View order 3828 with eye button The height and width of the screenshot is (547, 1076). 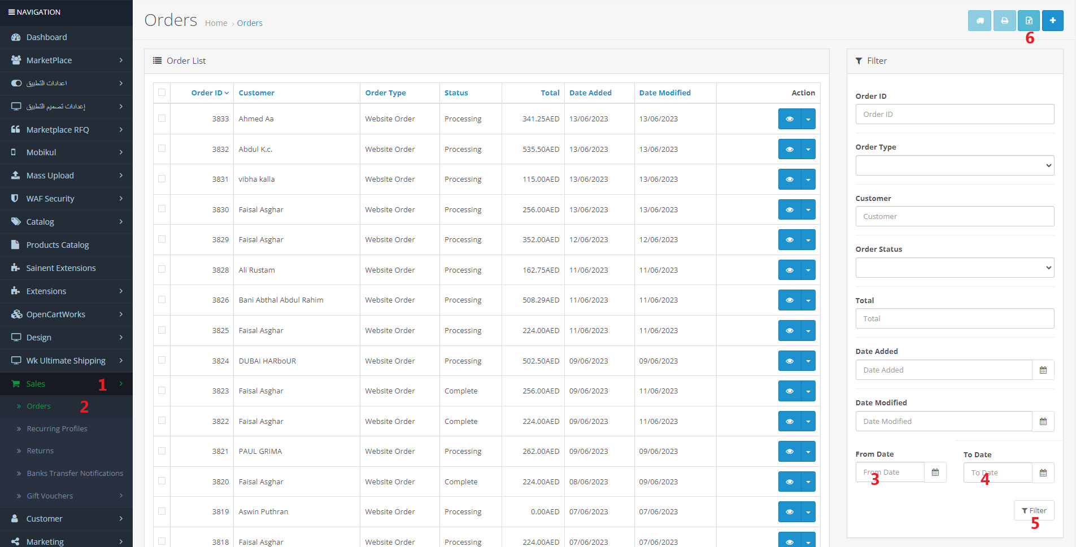pos(790,270)
